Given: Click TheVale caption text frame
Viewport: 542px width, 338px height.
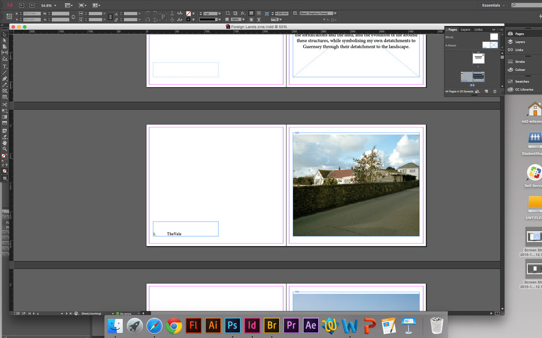Looking at the screenshot, I should (x=186, y=229).
